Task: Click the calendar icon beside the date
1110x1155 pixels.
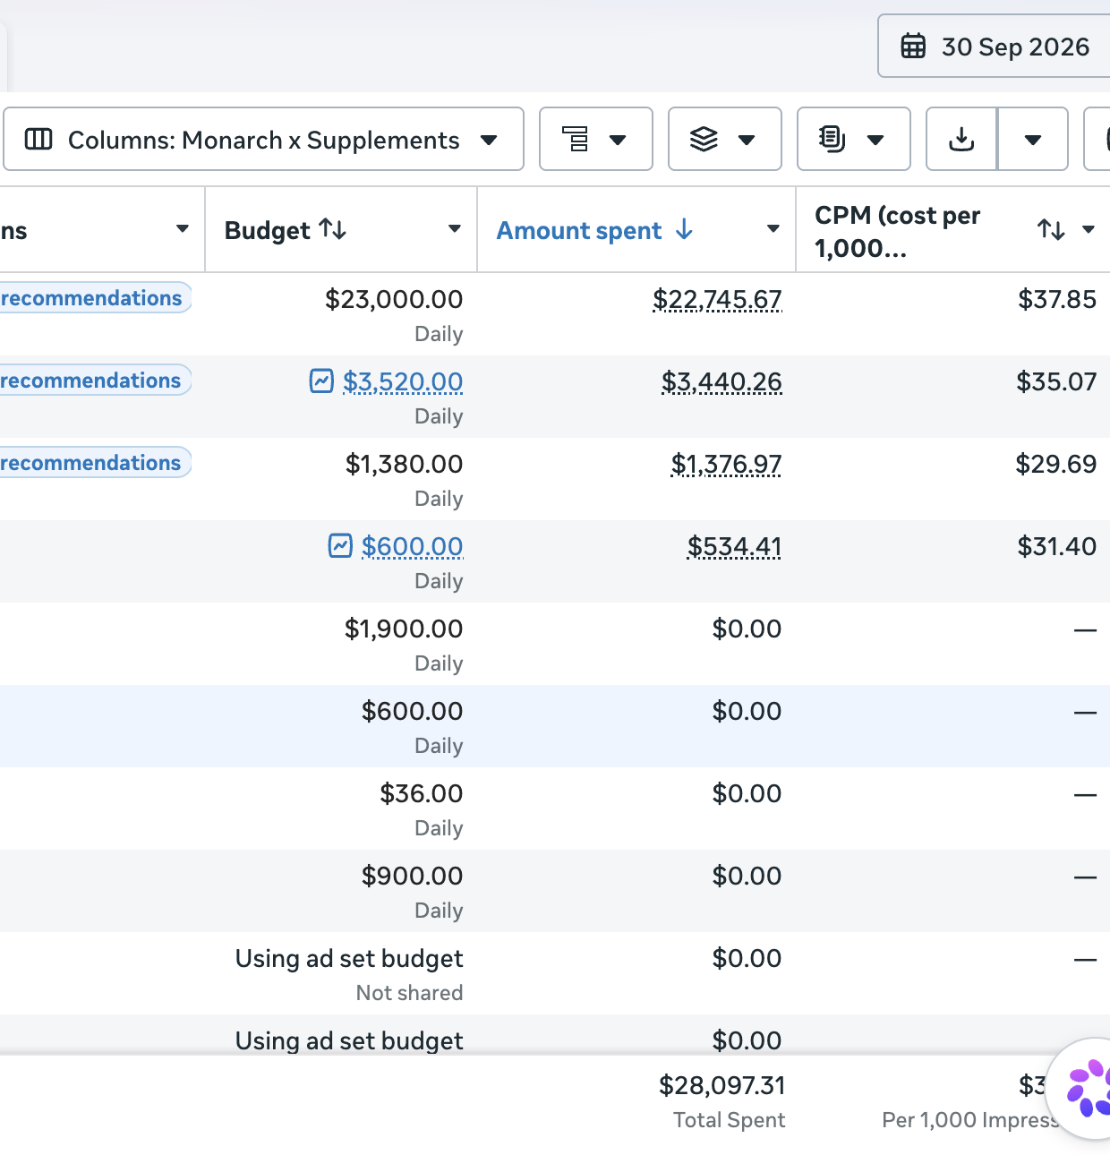Action: pos(913,46)
